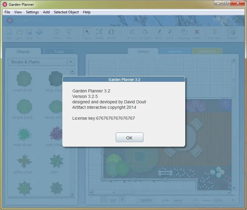Click the first leafy shrub green icon

click(24, 134)
